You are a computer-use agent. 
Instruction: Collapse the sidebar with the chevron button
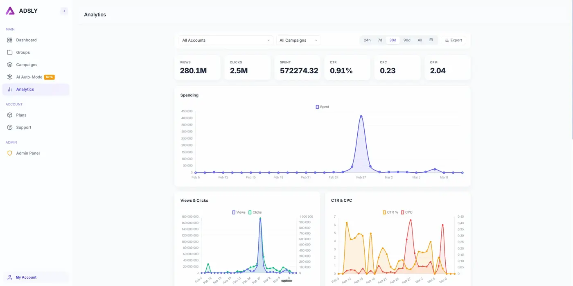click(x=64, y=11)
